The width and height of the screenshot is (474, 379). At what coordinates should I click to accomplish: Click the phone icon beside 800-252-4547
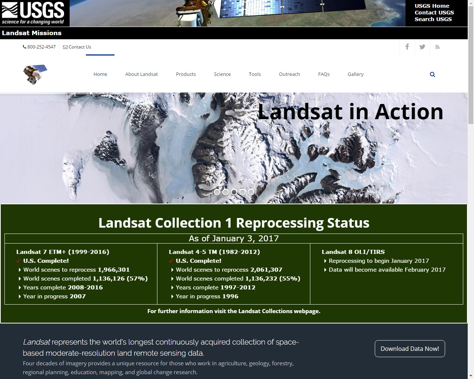pyautogui.click(x=26, y=47)
